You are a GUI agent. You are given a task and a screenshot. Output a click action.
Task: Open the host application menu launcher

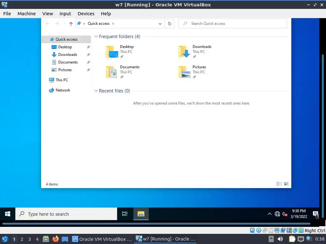pos(5,239)
